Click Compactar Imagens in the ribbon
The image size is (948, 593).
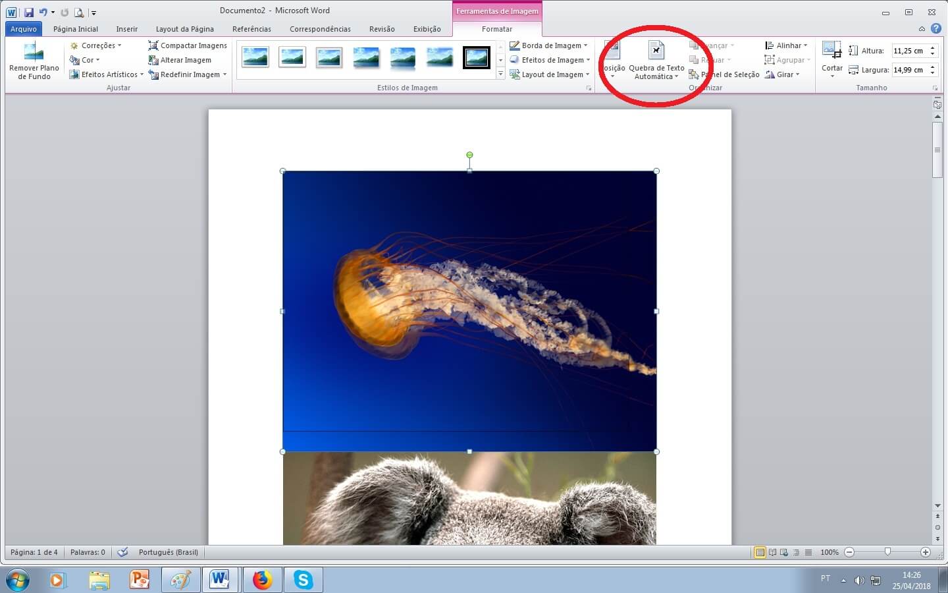(x=188, y=45)
